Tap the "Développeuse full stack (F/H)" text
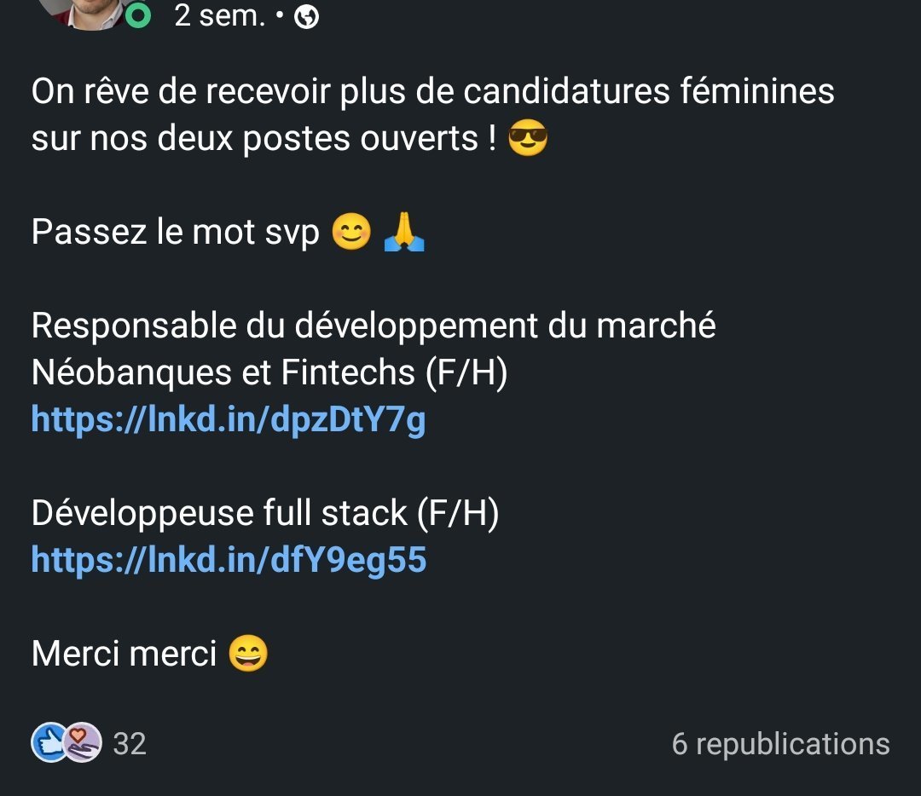The height and width of the screenshot is (796, 921). coord(265,513)
